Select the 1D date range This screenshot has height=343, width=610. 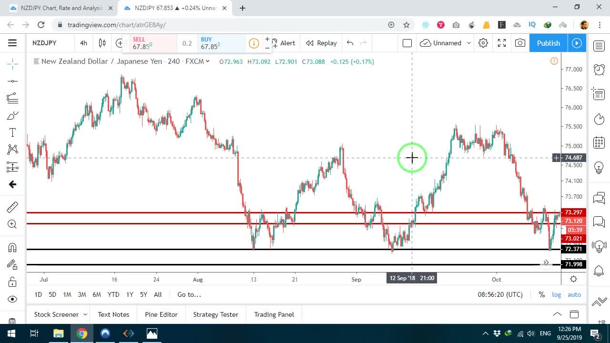[38, 294]
